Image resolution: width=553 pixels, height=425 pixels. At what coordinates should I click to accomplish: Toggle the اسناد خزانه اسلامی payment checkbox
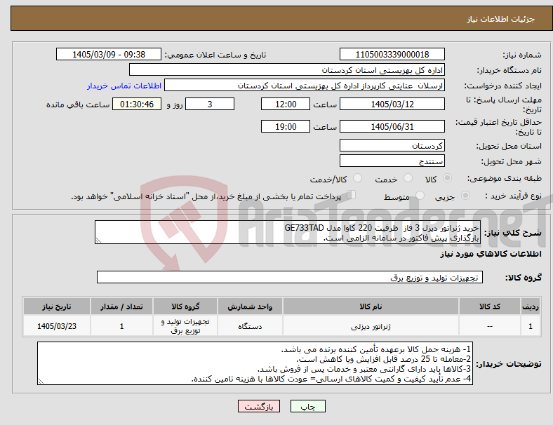(x=351, y=194)
